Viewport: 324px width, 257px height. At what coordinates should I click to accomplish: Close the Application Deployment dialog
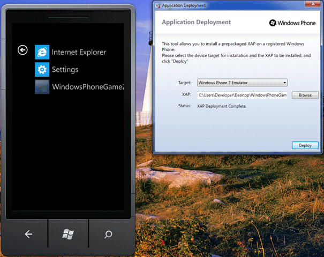point(313,4)
